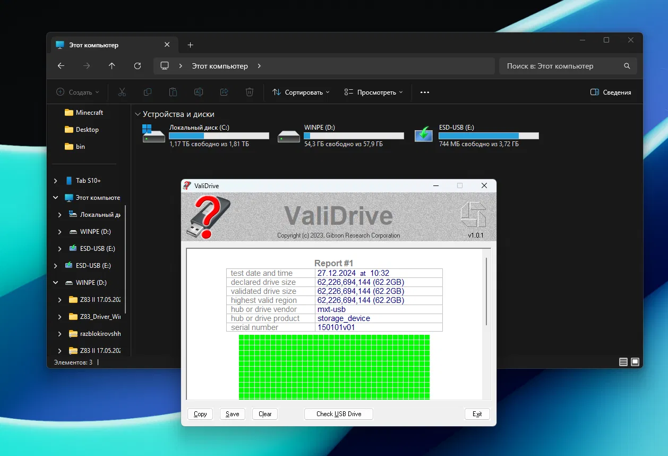Click the Delete trash icon
The width and height of the screenshot is (668, 456).
pyautogui.click(x=250, y=92)
